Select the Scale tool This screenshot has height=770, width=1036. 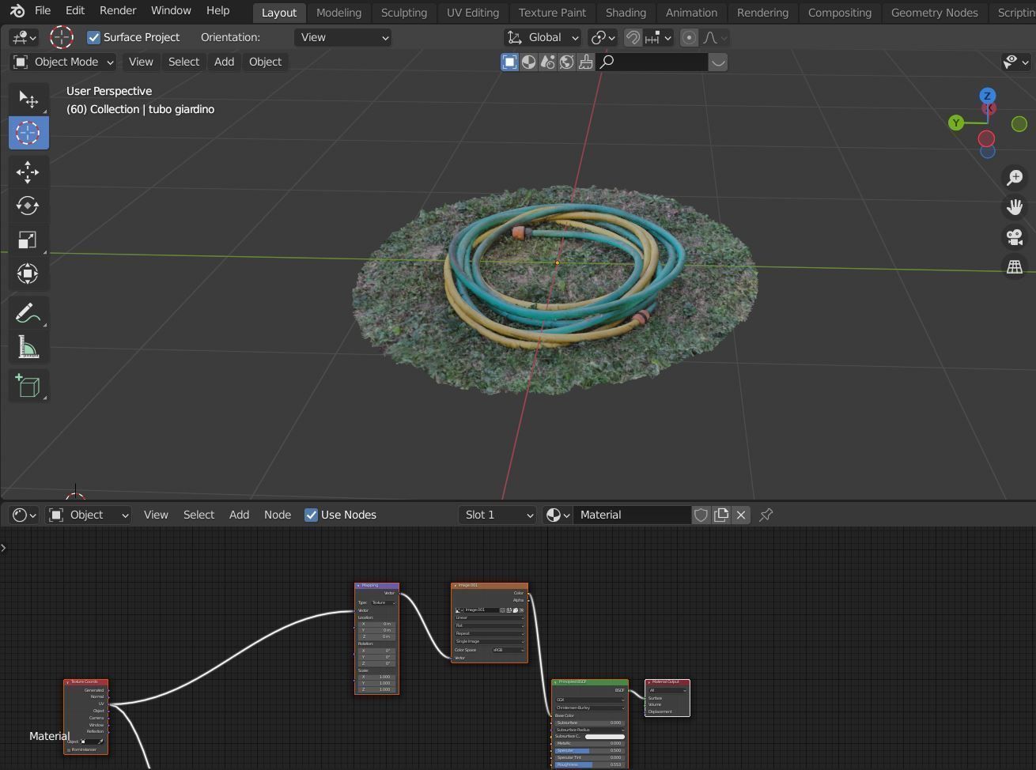click(28, 240)
